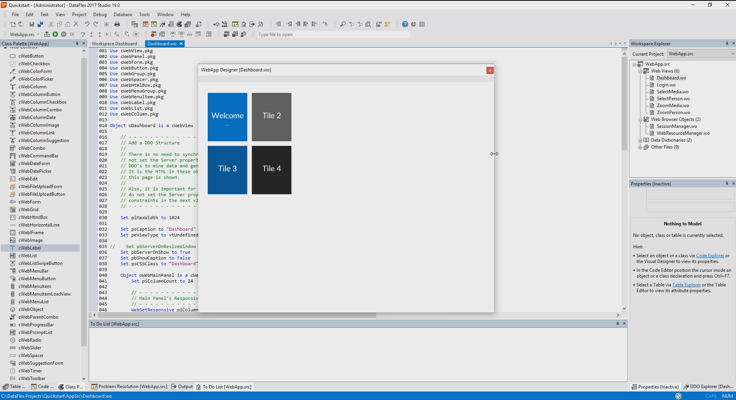Open the Current Project dropdown
The width and height of the screenshot is (736, 400).
click(732, 54)
